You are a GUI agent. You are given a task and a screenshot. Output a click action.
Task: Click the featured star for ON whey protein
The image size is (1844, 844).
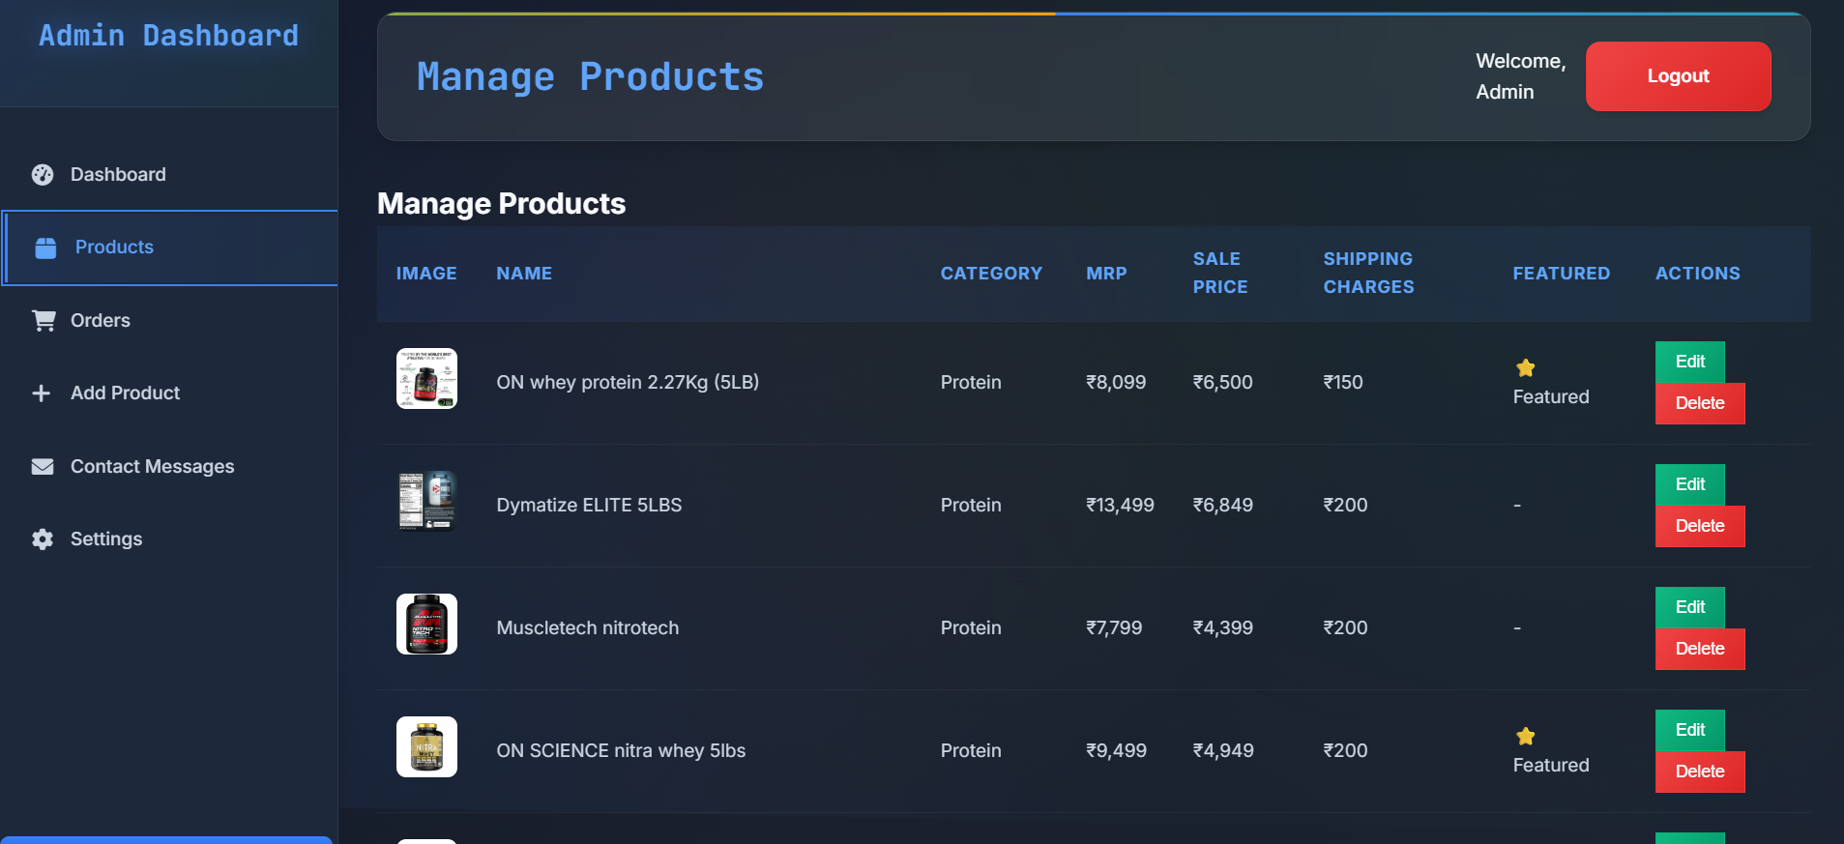click(x=1526, y=368)
